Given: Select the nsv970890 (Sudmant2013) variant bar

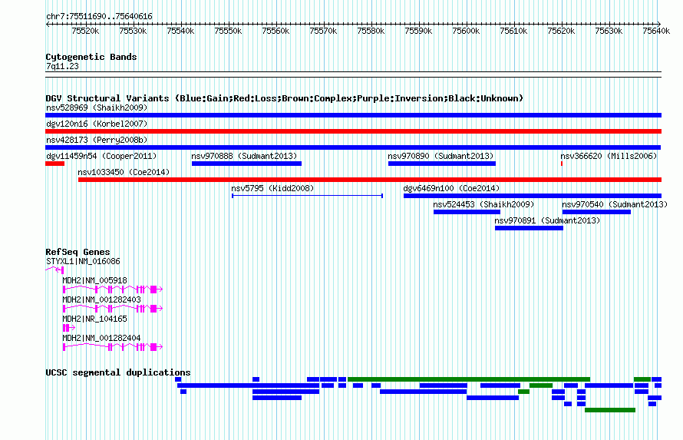Looking at the screenshot, I should (442, 164).
